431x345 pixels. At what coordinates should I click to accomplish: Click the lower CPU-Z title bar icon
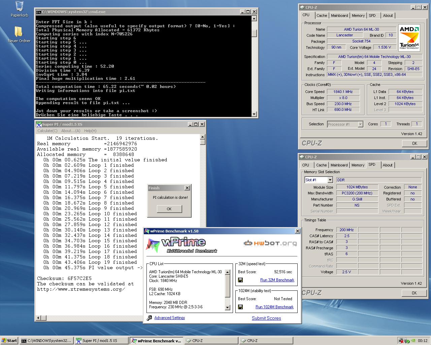[x=301, y=157]
